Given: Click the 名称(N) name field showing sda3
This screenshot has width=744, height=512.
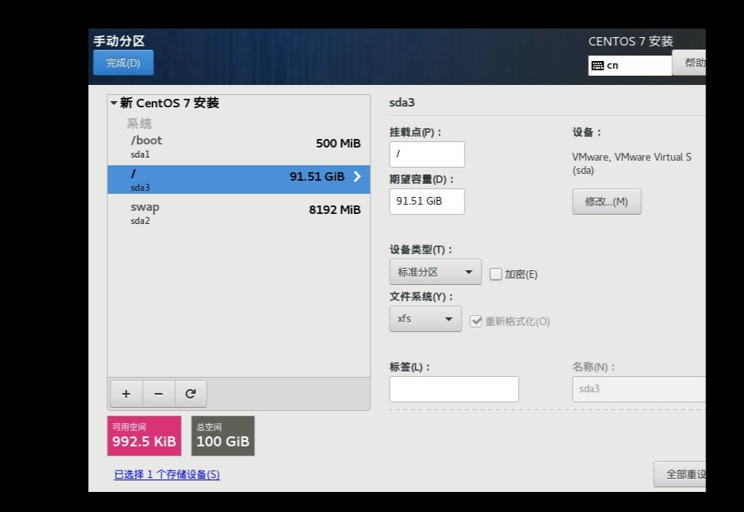Looking at the screenshot, I should click(x=639, y=389).
